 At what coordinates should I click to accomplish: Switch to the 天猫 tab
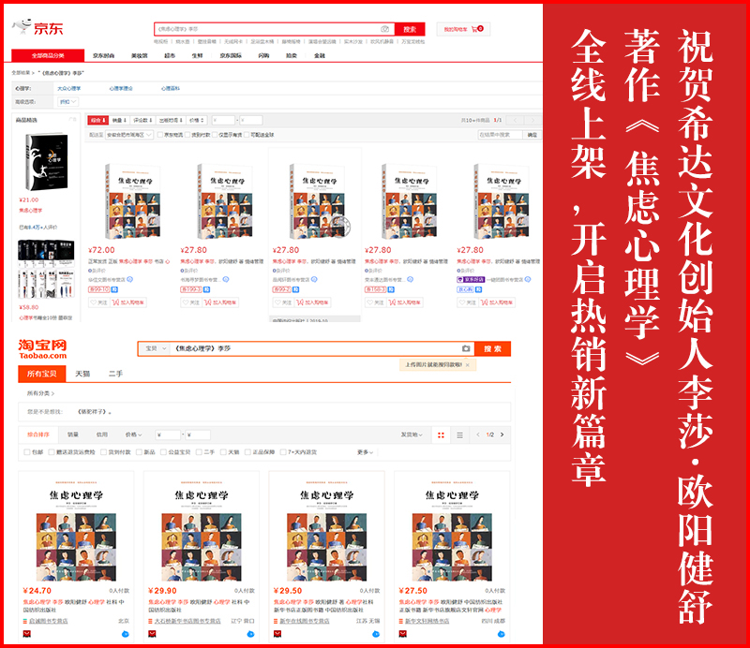pos(82,374)
